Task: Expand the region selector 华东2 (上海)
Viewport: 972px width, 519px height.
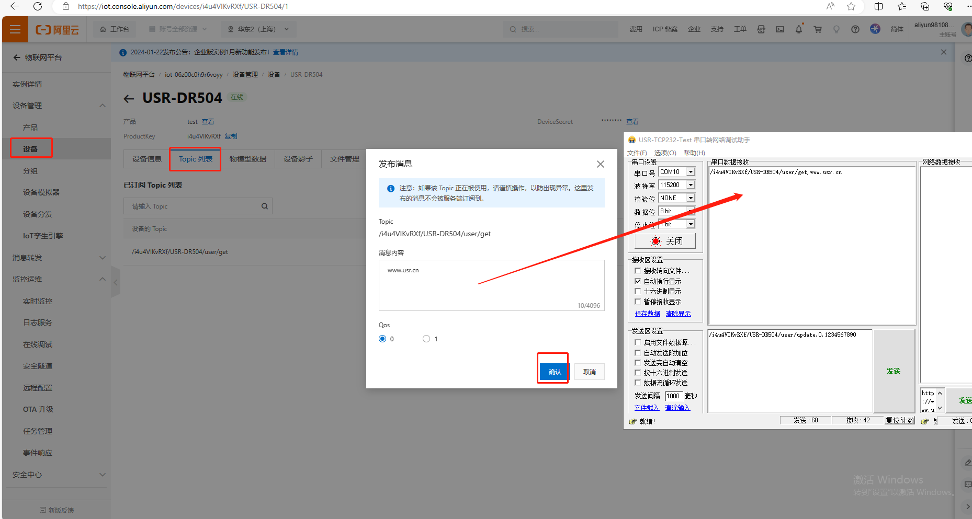Action: point(258,29)
